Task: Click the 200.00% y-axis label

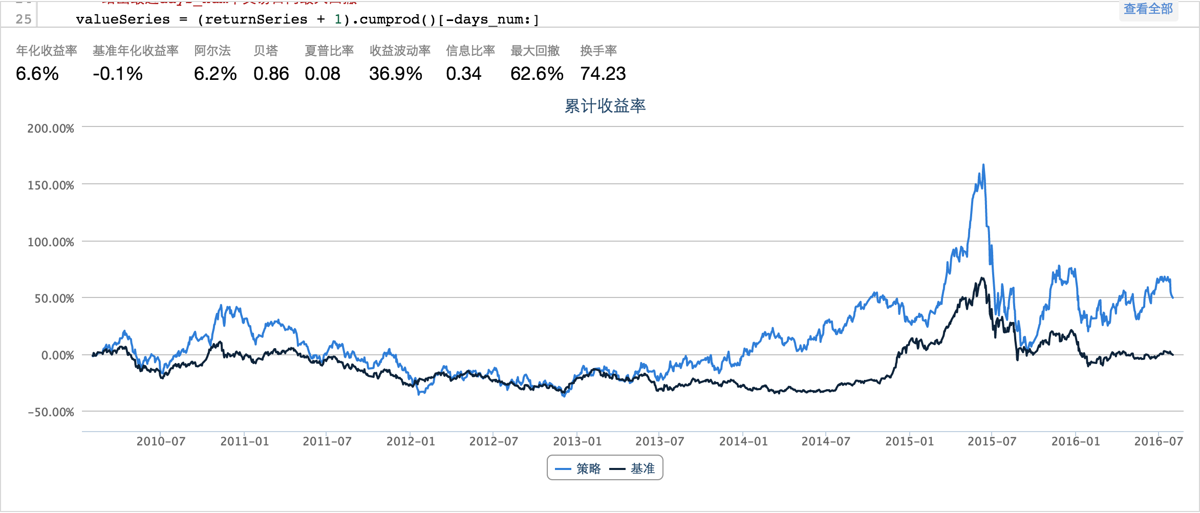Action: [x=51, y=129]
